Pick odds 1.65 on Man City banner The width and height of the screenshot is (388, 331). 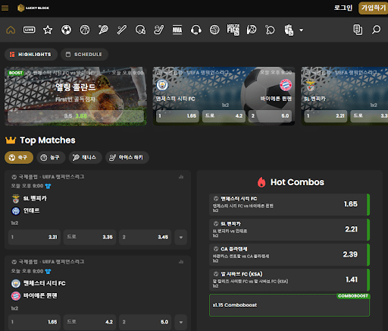pos(177,116)
